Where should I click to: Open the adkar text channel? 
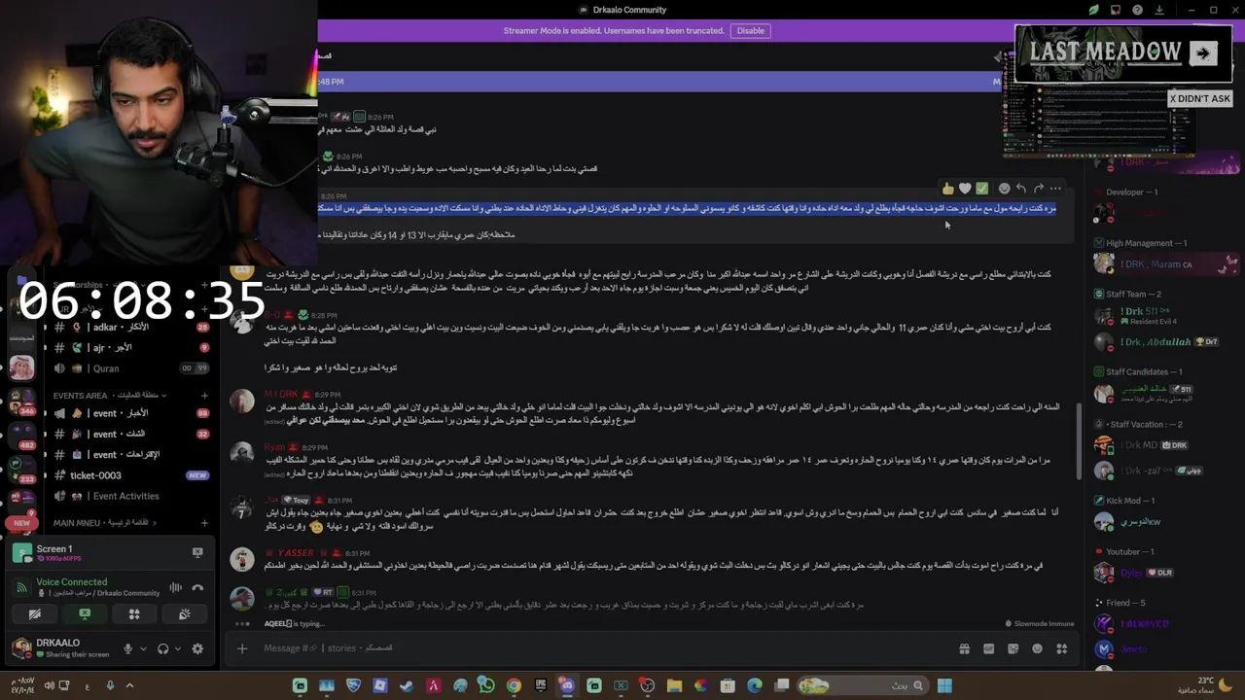point(131,327)
